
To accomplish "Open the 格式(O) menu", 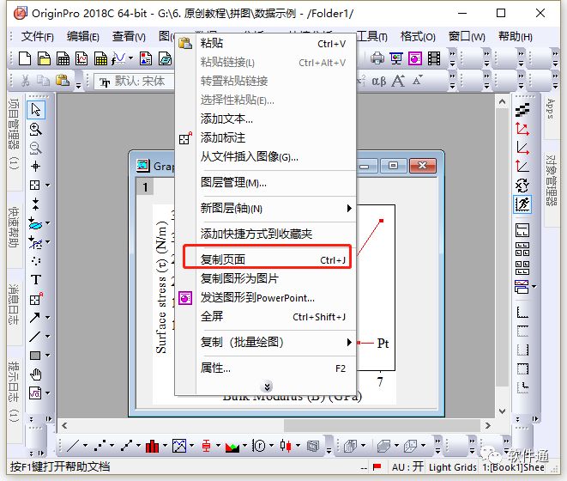I will pos(418,37).
